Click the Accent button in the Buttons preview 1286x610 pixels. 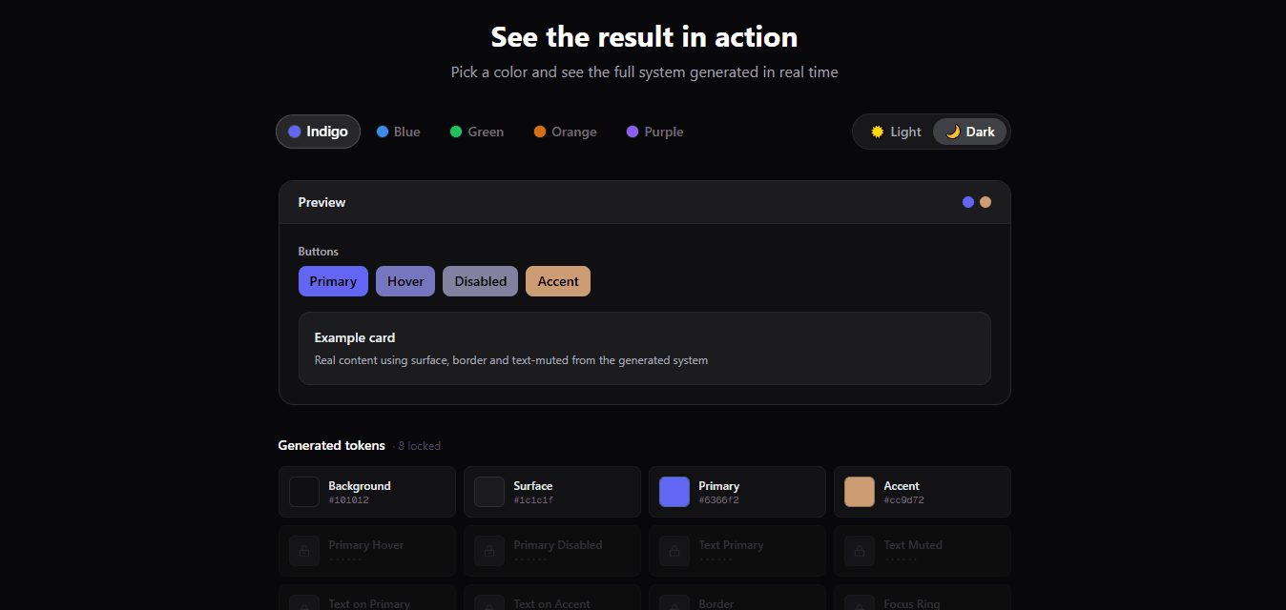click(557, 280)
